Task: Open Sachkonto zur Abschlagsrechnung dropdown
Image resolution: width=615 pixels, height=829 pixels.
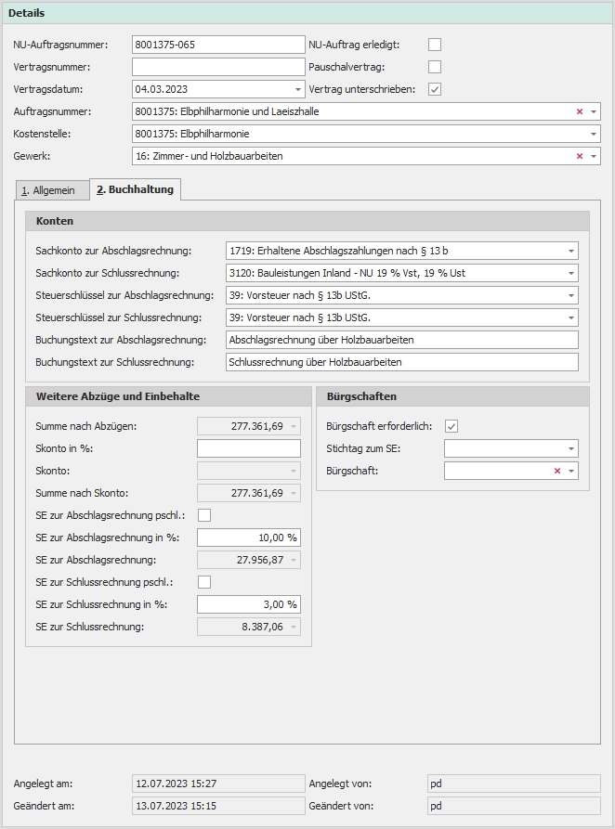Action: (571, 251)
